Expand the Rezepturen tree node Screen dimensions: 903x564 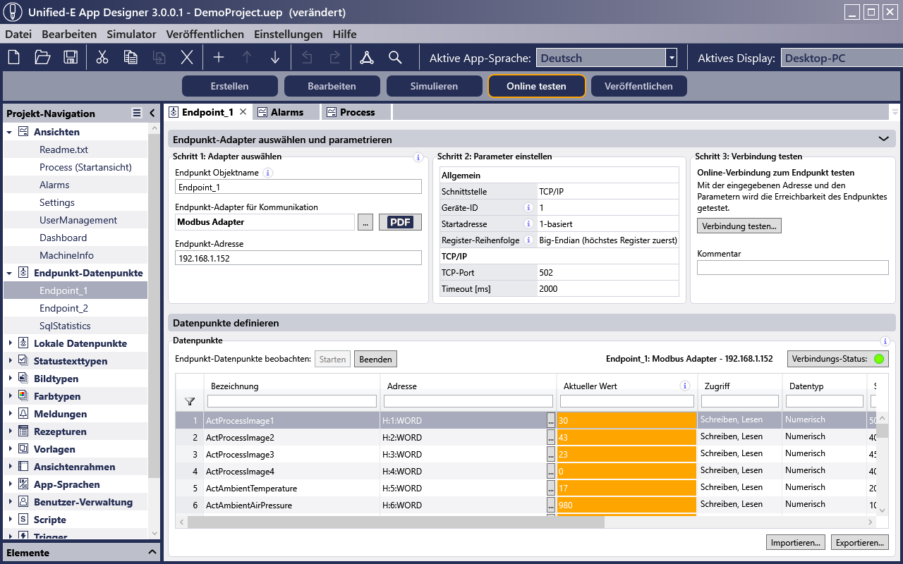(9, 431)
